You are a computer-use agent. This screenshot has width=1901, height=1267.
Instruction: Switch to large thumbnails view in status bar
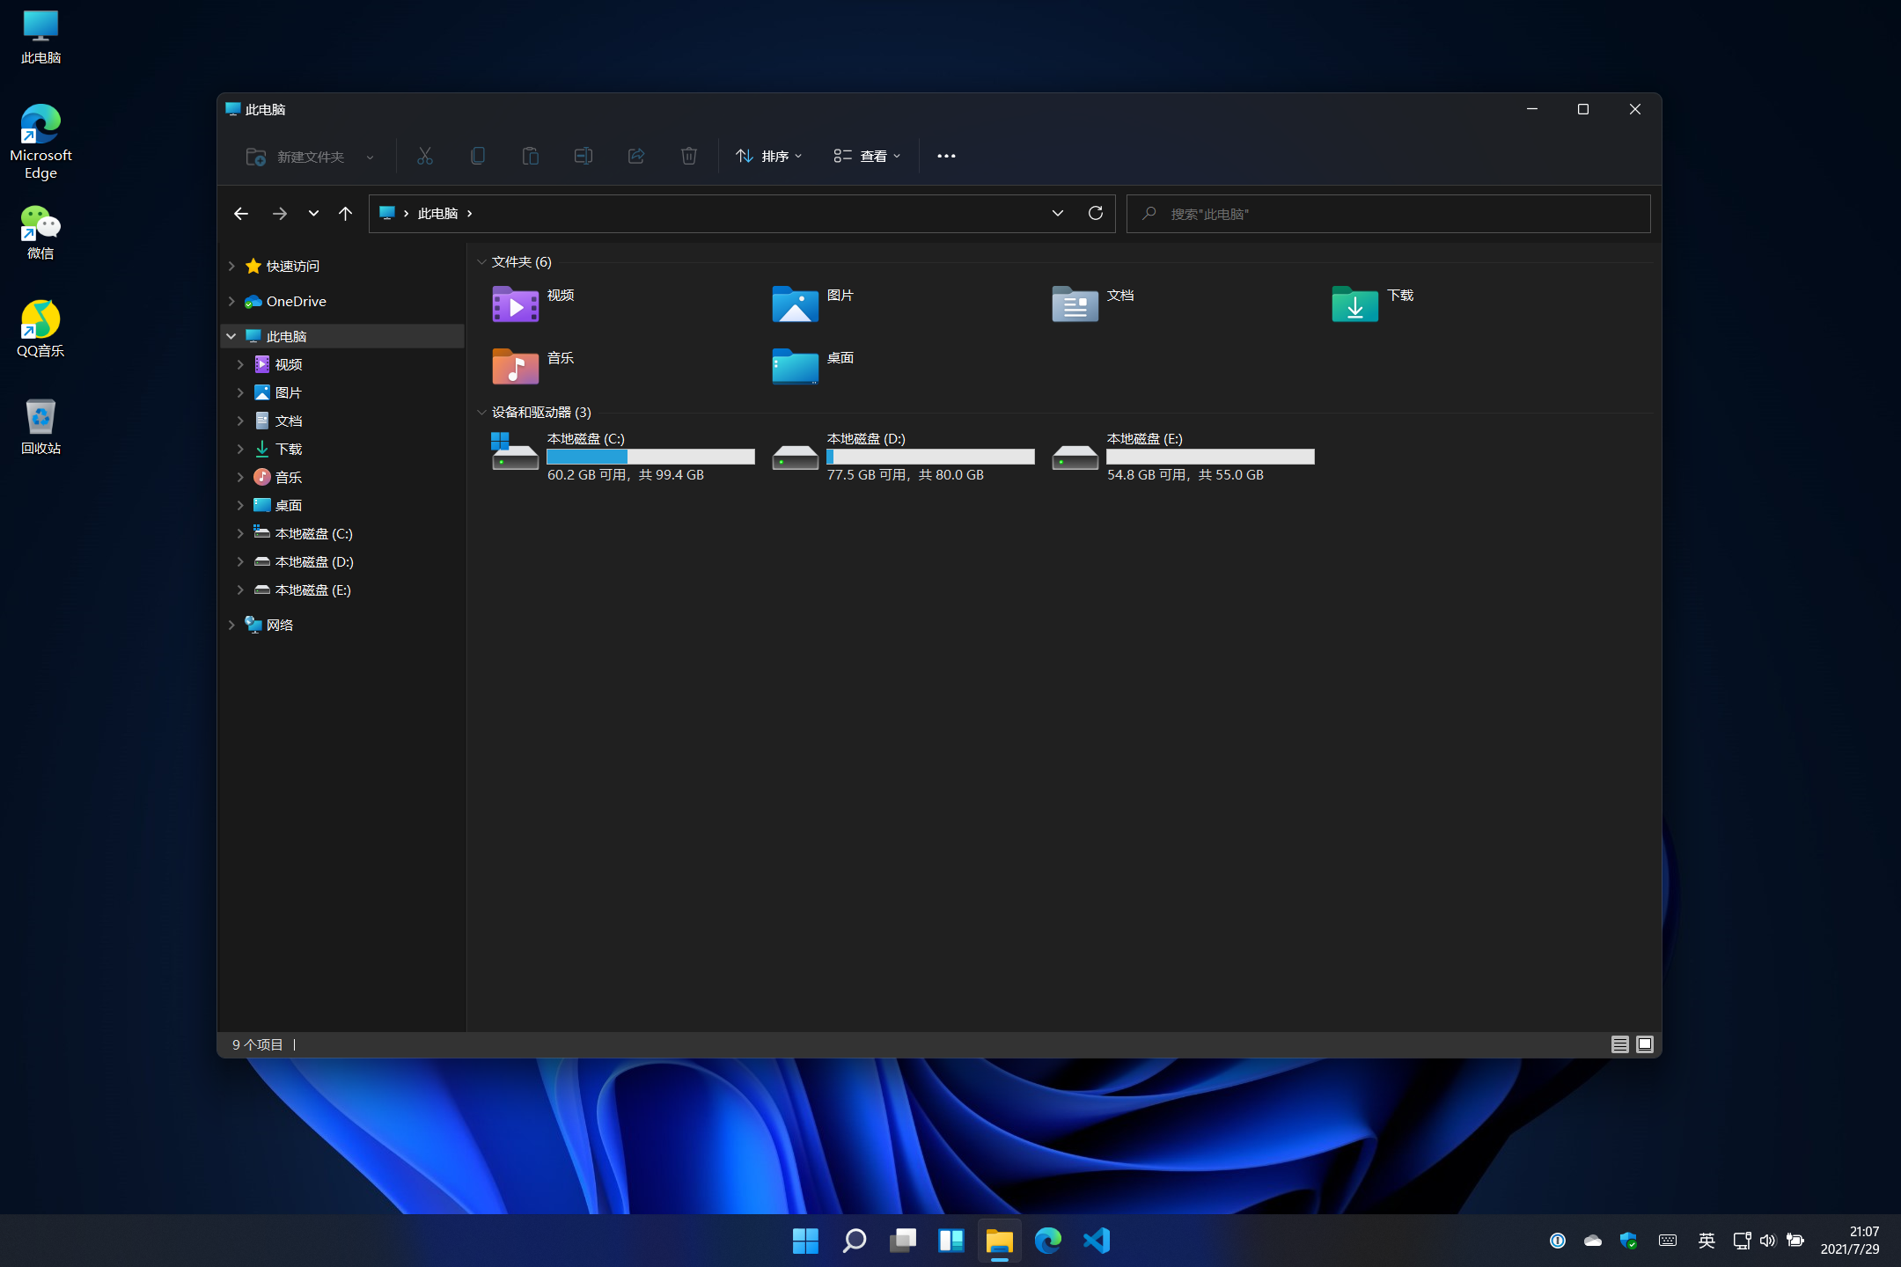click(1643, 1044)
